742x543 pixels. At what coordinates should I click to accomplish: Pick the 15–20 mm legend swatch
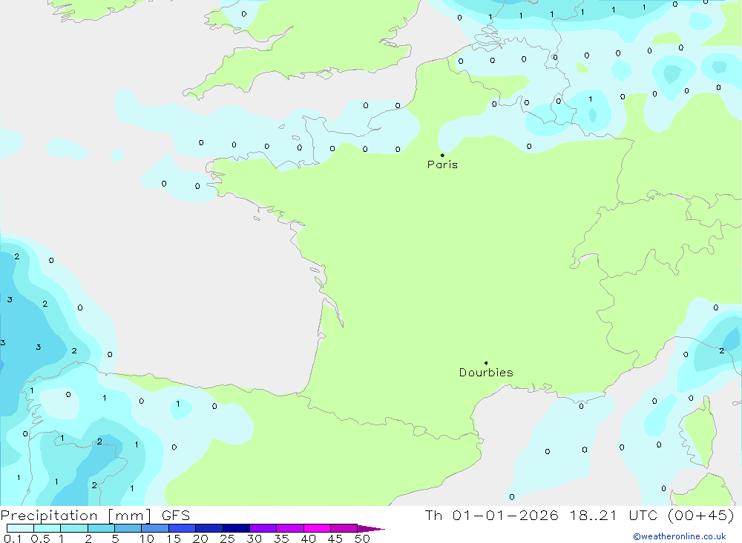coord(182,528)
